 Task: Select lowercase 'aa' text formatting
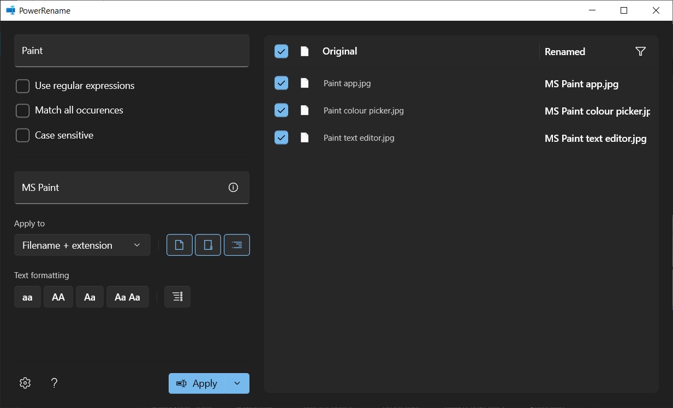27,297
